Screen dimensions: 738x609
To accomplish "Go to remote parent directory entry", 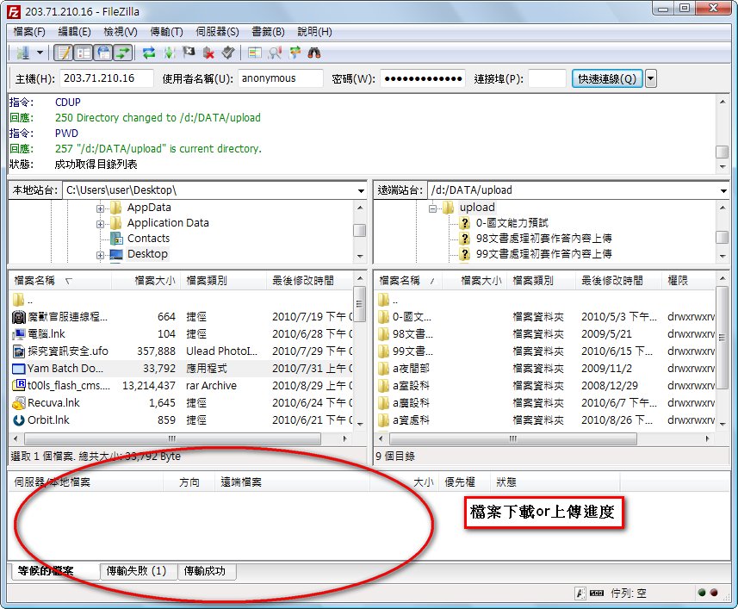I will [546, 300].
